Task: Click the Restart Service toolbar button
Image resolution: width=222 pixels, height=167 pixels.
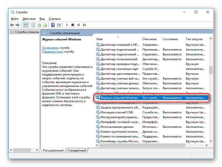Action: (84, 25)
